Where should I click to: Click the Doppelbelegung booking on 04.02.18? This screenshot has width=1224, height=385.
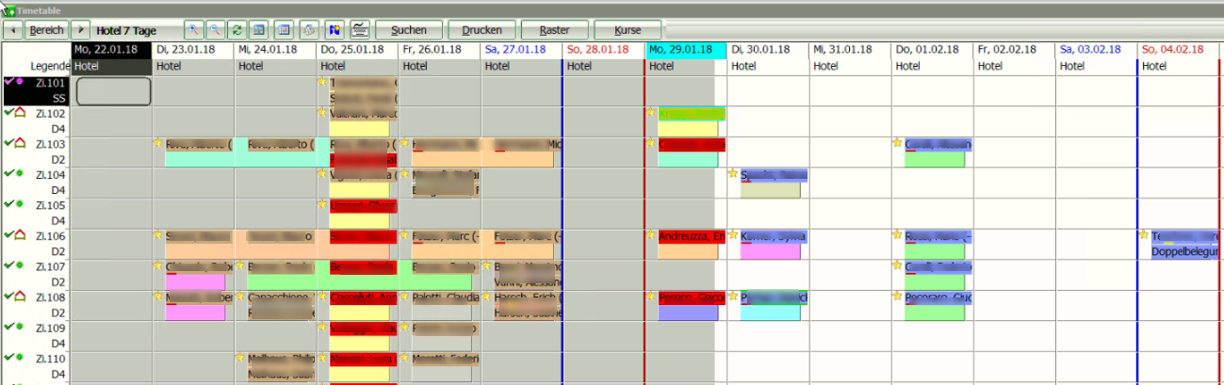click(x=1183, y=251)
